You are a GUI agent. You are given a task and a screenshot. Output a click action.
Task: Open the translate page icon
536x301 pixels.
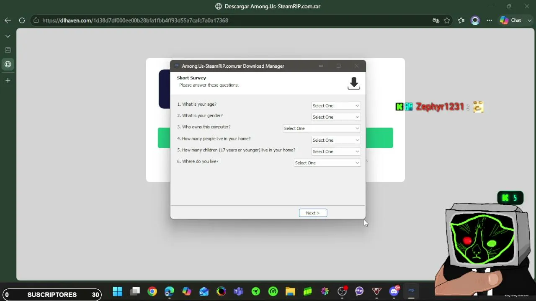(435, 20)
